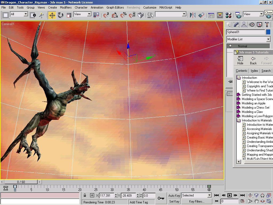Click the Mirror Selected Objects icon

[x=192, y=15]
